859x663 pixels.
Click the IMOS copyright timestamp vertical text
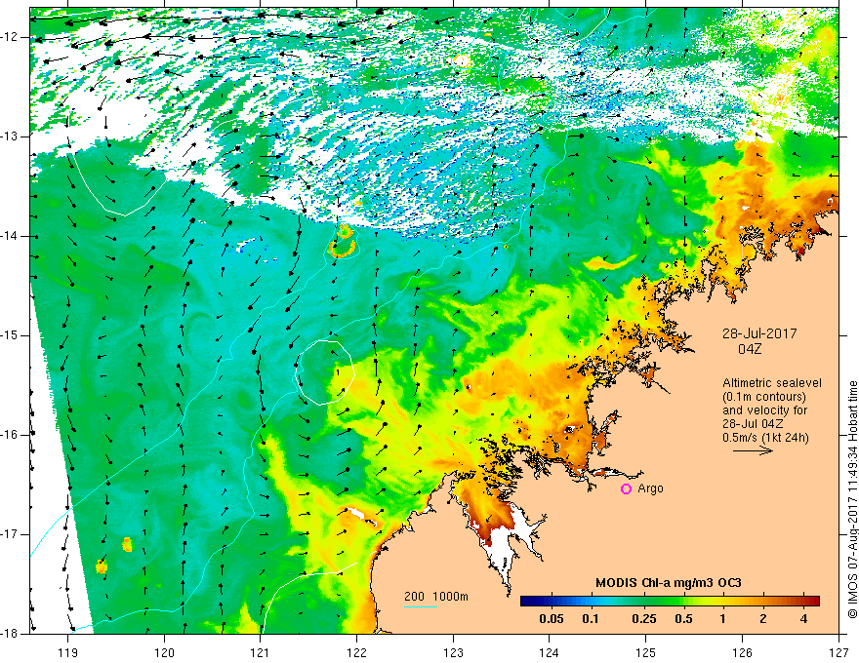(x=852, y=500)
